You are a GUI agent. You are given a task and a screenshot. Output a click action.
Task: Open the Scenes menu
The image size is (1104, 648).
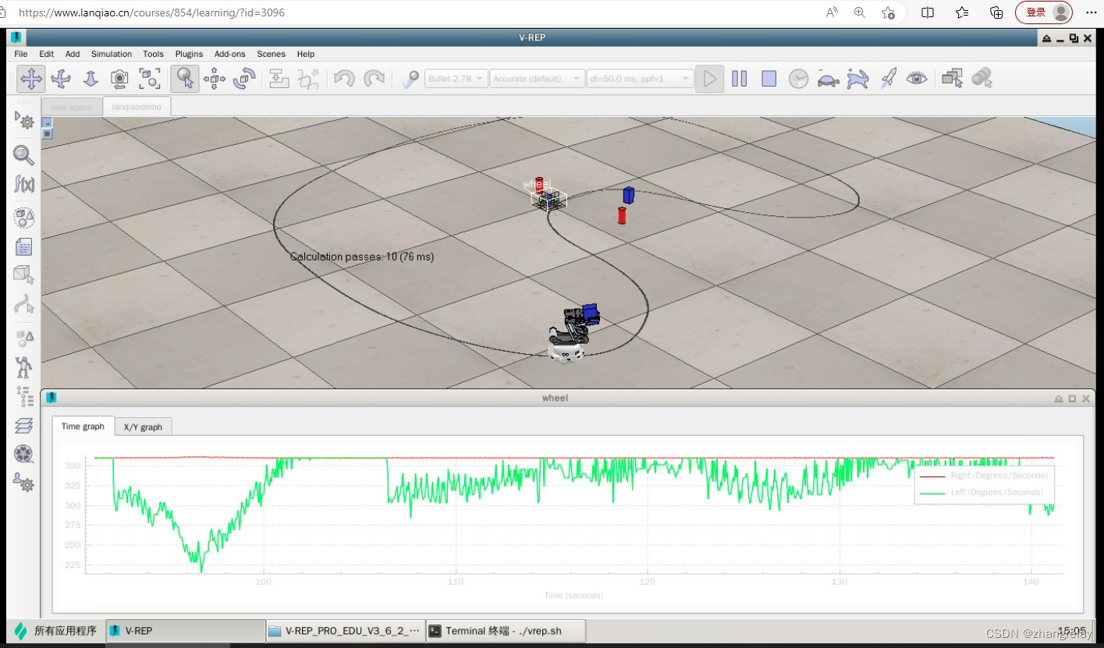272,54
